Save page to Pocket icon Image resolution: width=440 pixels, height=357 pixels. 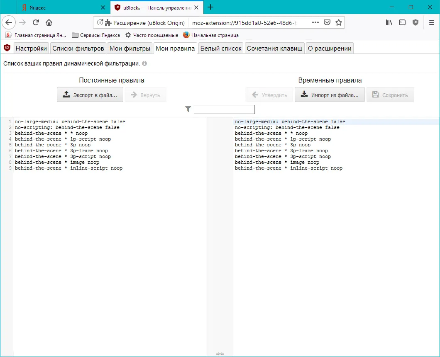[327, 22]
